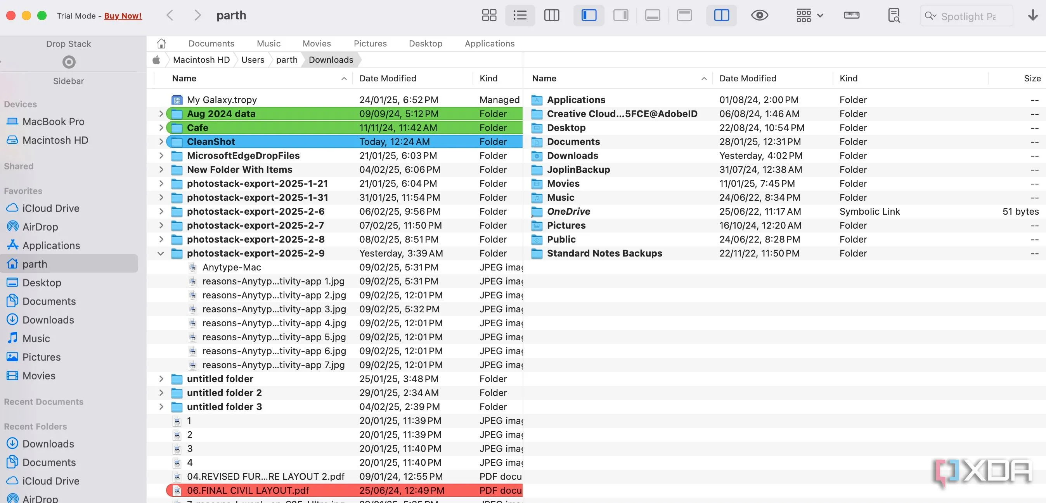Toggle the right inspector panel

(x=620, y=16)
